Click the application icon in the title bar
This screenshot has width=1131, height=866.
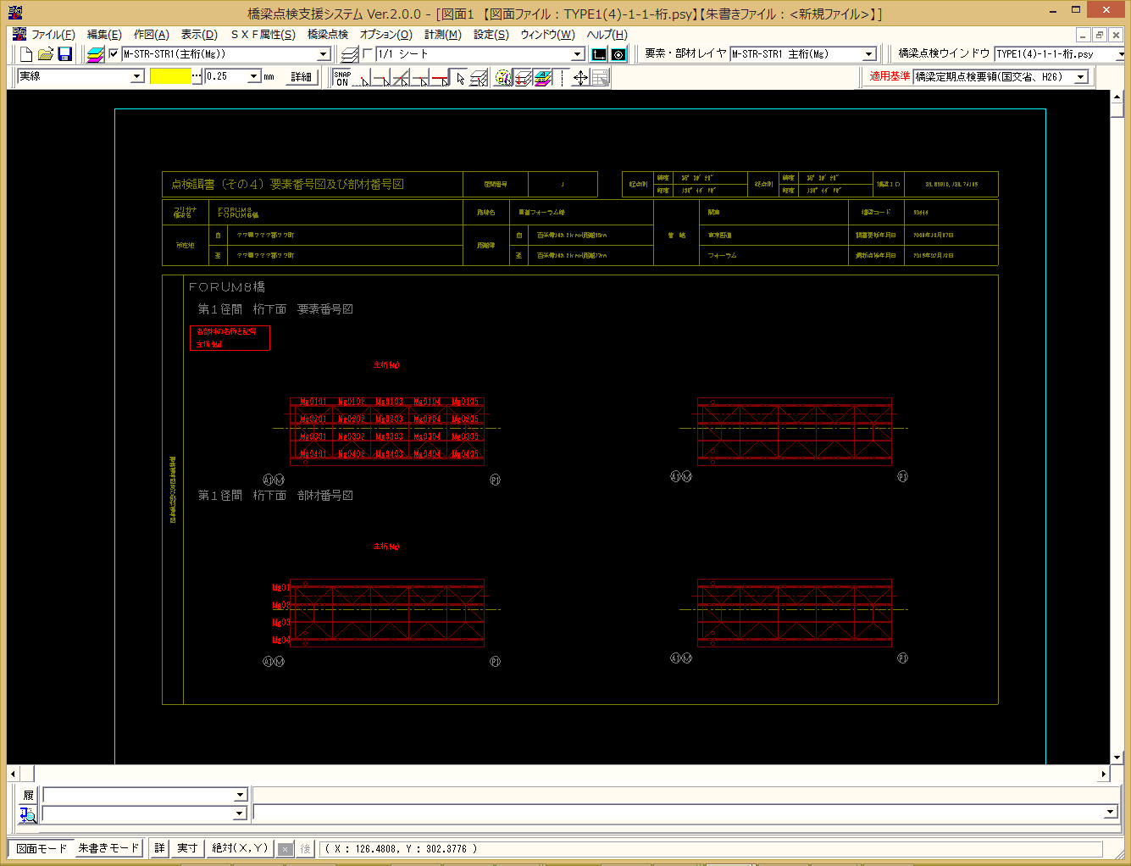click(x=14, y=13)
